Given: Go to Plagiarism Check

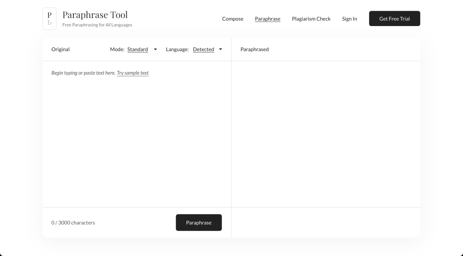Looking at the screenshot, I should [311, 19].
